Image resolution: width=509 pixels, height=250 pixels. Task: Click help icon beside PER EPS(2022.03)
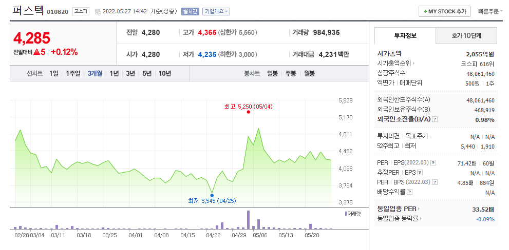(433, 163)
